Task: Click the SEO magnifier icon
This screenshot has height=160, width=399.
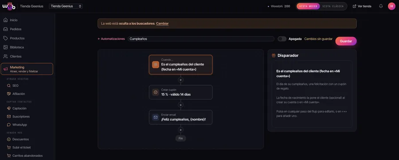Action: pos(9,86)
